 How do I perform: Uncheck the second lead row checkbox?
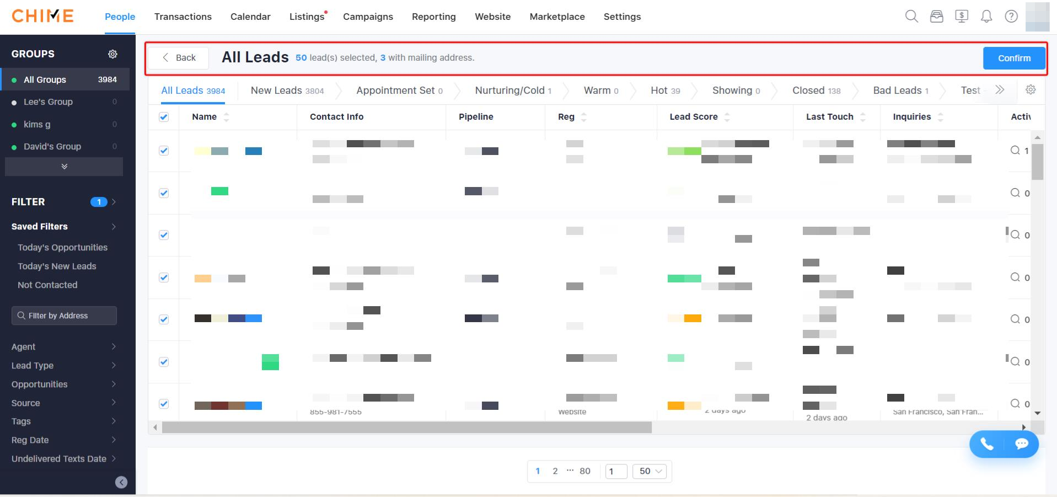click(x=164, y=193)
